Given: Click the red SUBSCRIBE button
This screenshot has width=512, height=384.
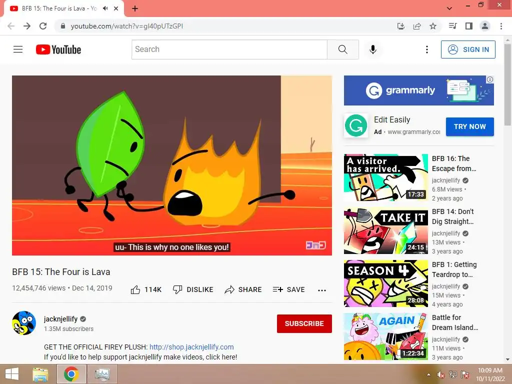Looking at the screenshot, I should (304, 323).
